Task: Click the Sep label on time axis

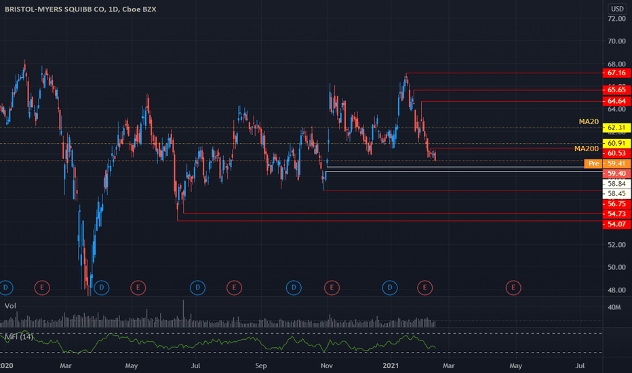Action: click(261, 366)
